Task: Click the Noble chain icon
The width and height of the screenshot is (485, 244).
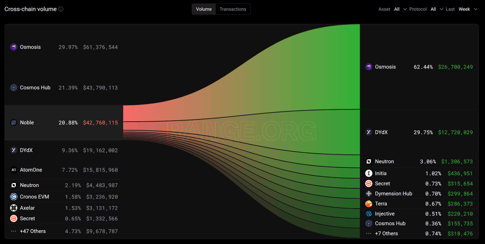Action: tap(13, 123)
